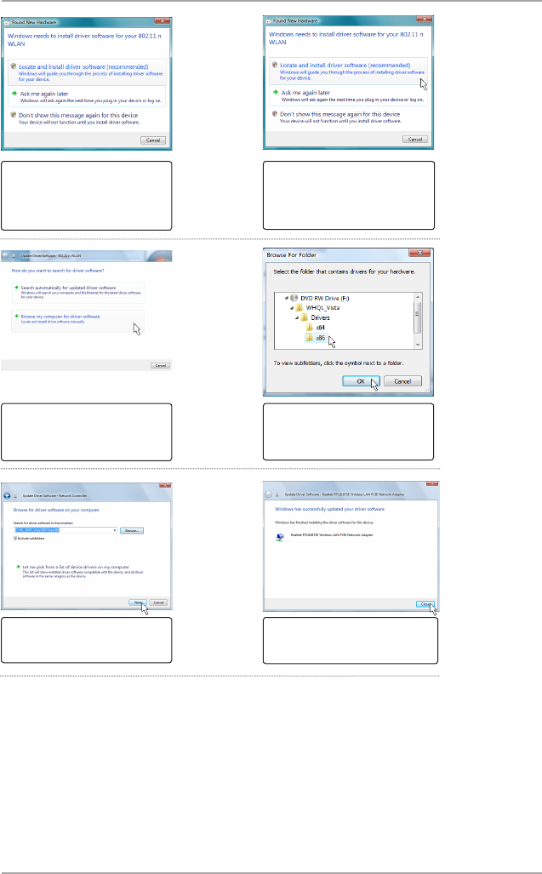Select DVD RW Drive (F:) in folder tree
Screen dimensions: 542x874
[325, 298]
